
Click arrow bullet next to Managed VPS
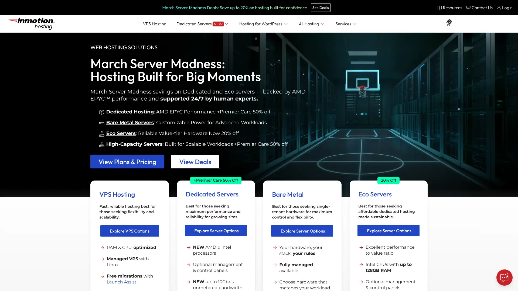(102, 259)
